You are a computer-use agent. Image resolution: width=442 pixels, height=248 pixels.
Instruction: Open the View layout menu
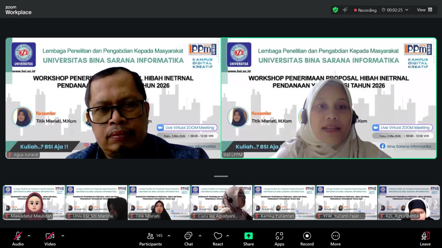point(425,10)
